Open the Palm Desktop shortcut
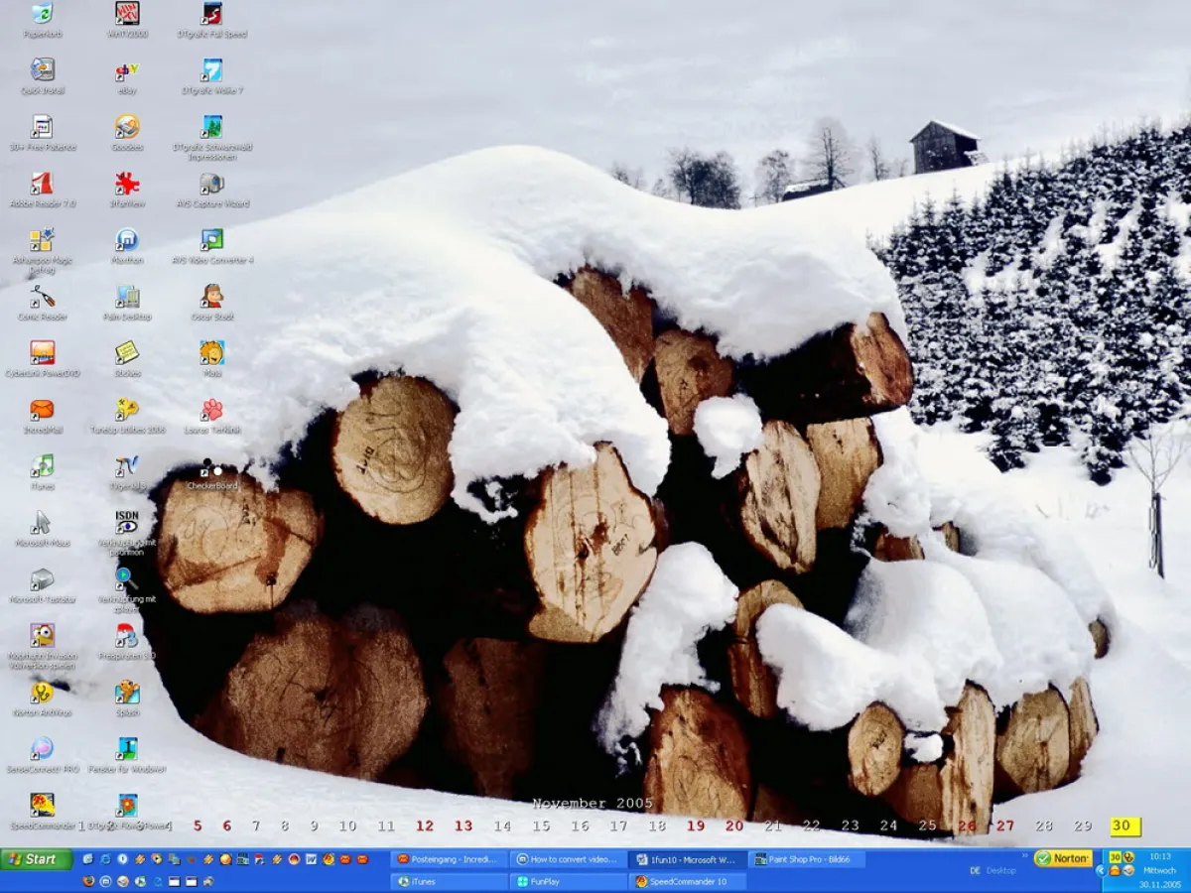The width and height of the screenshot is (1191, 893). pyautogui.click(x=127, y=298)
